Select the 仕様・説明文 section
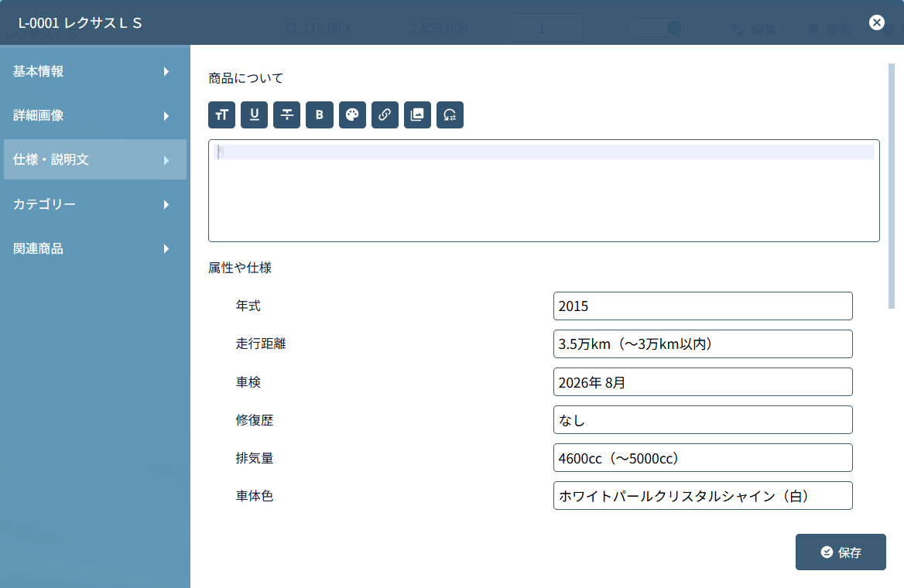 95,159
